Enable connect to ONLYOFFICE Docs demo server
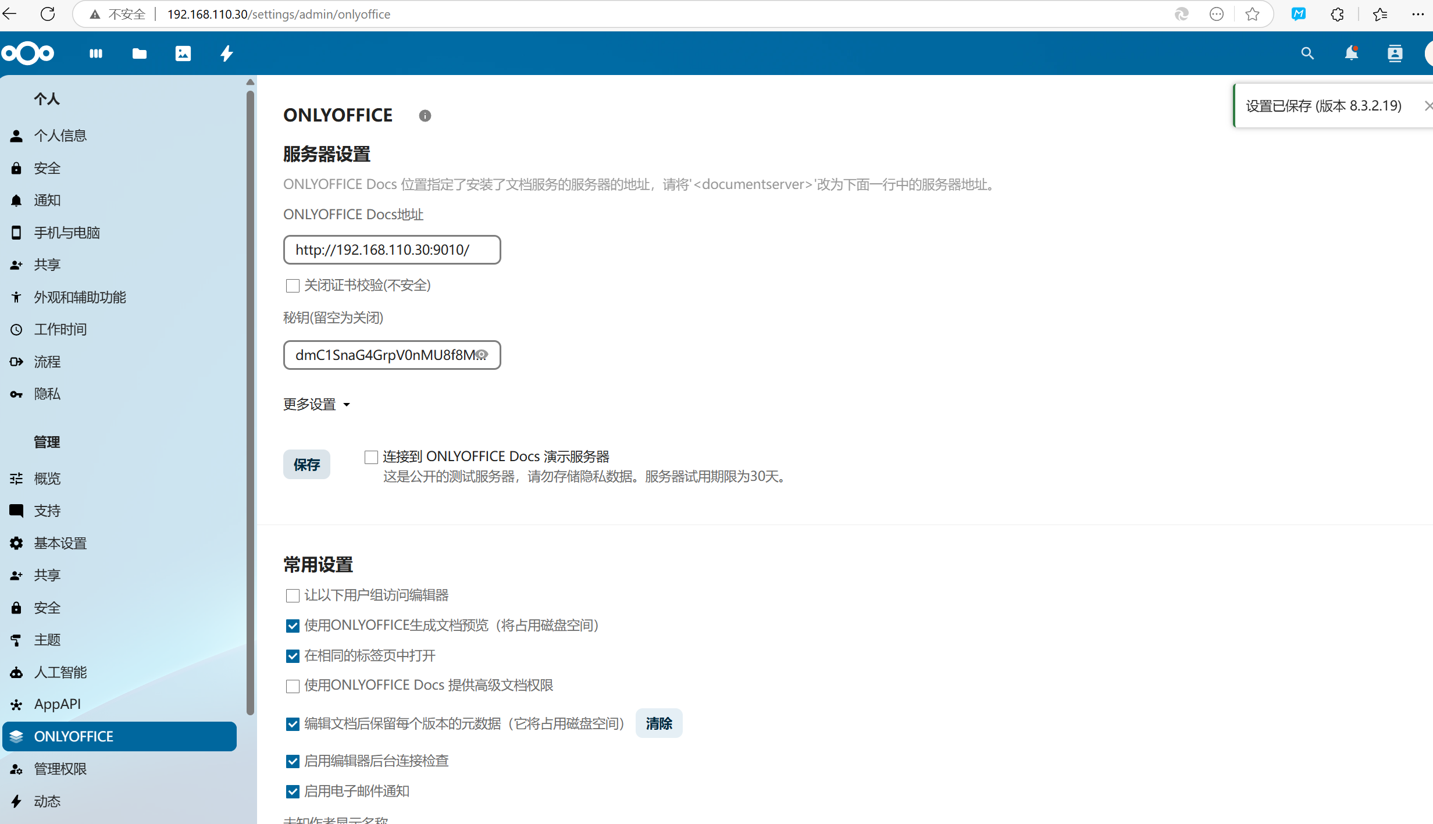Image resolution: width=1433 pixels, height=824 pixels. (371, 457)
